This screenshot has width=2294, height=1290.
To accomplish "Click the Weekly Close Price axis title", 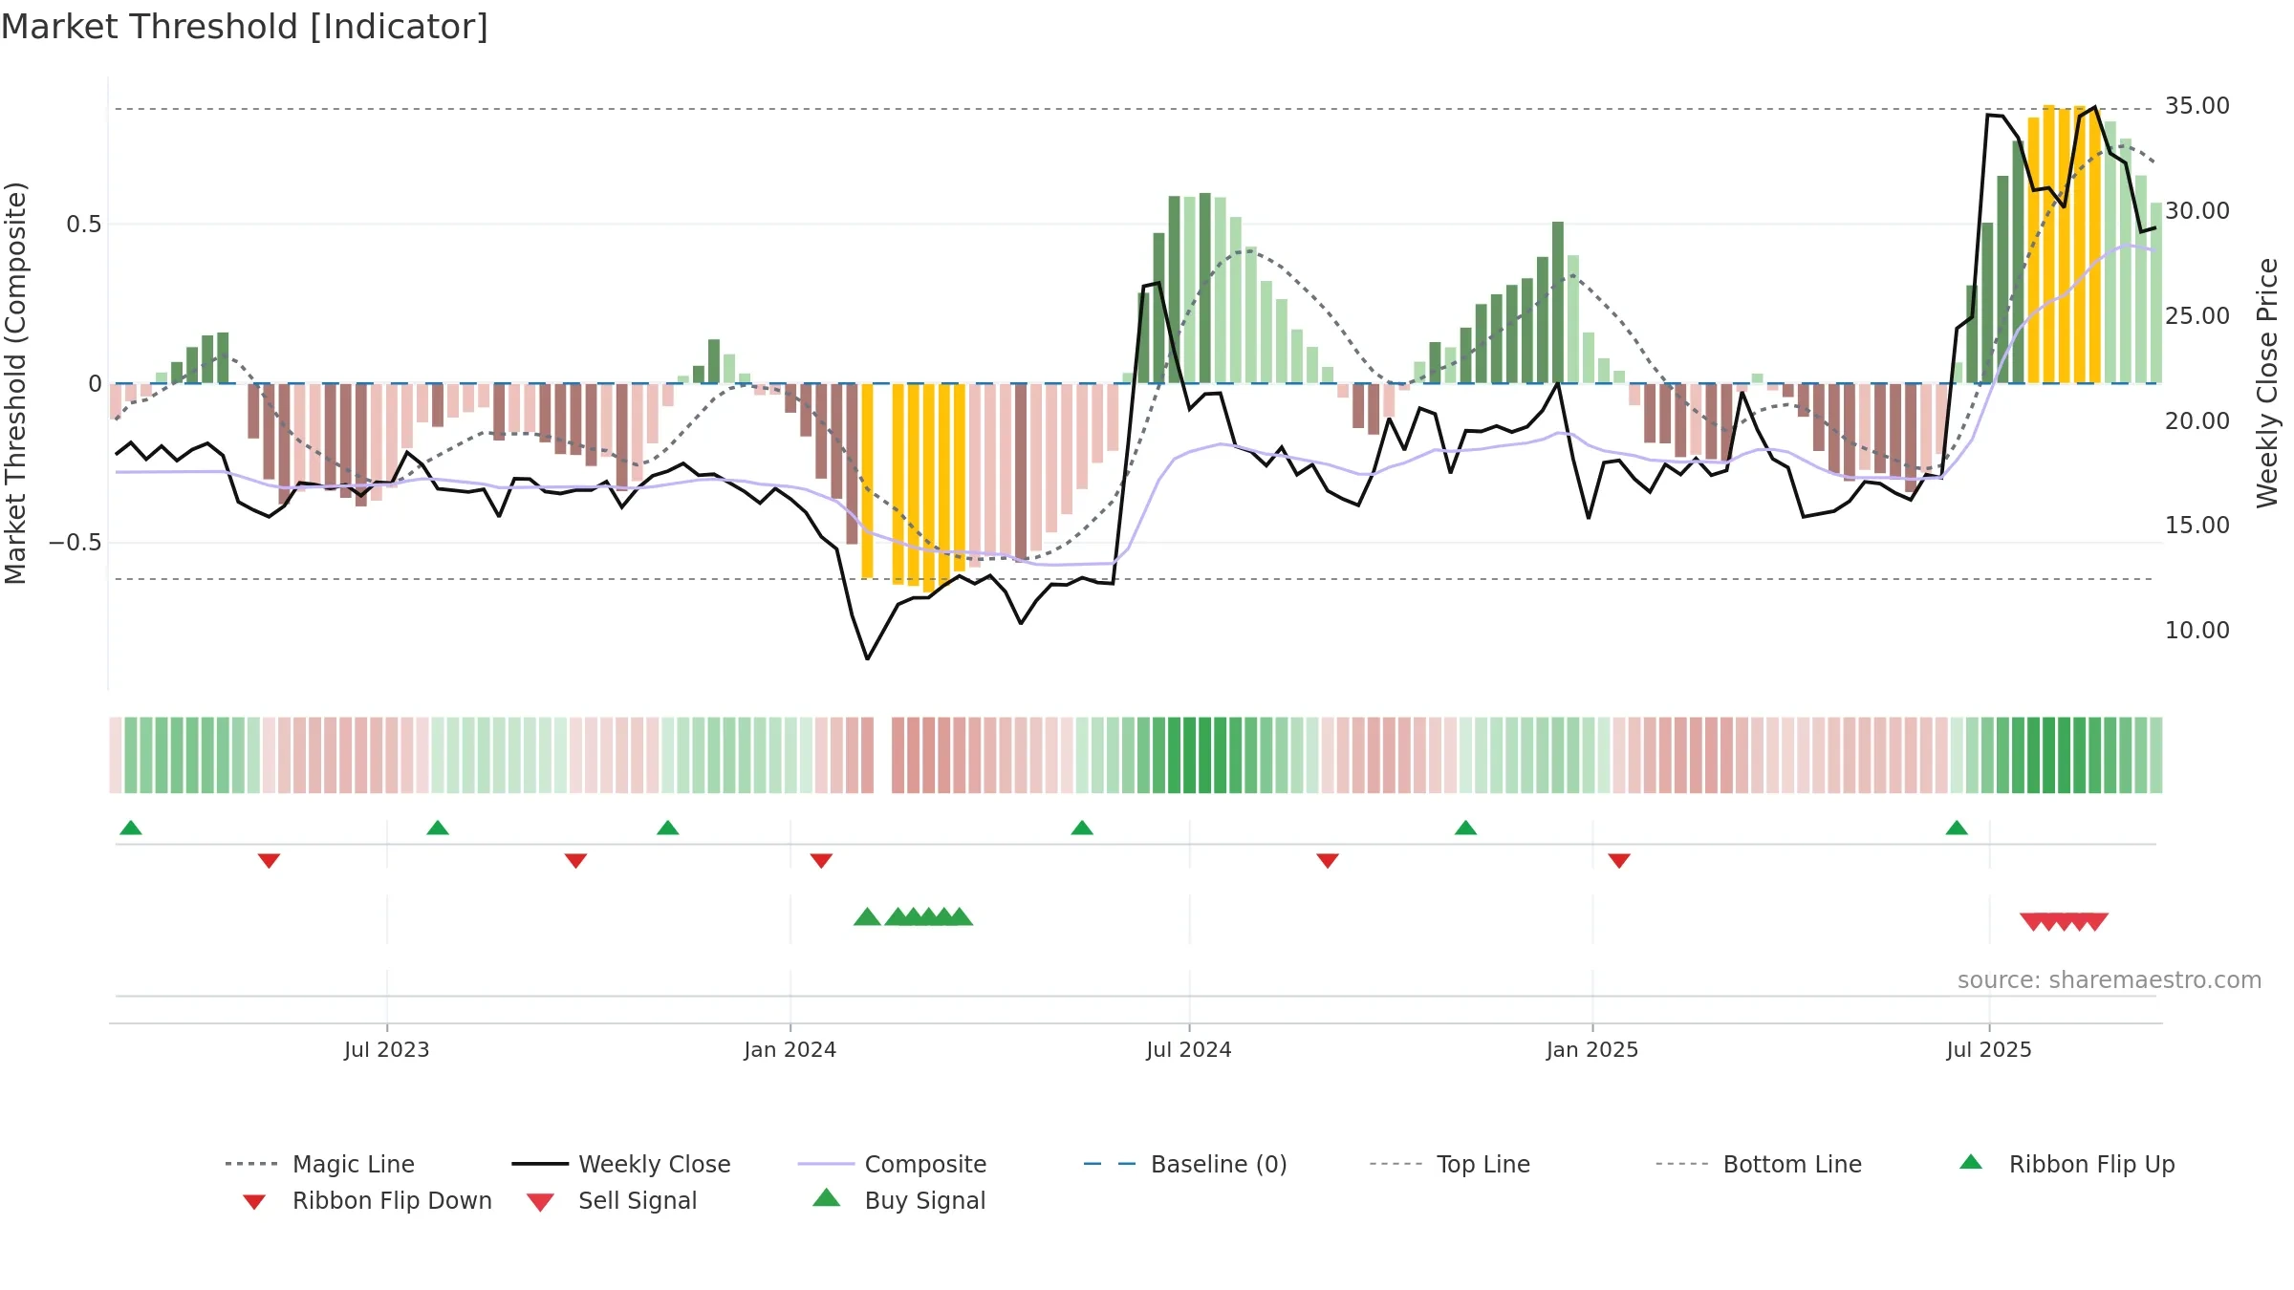I will [x=2267, y=383].
